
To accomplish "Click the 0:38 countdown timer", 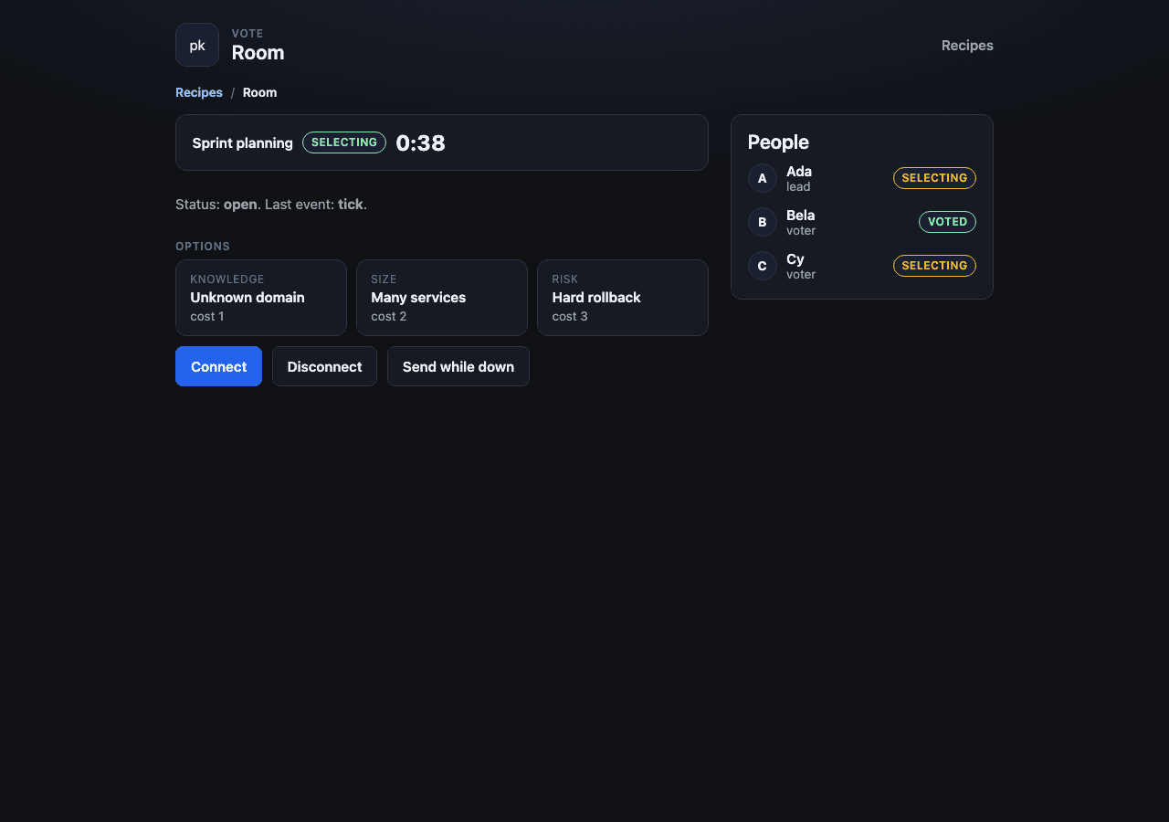I will (x=420, y=142).
